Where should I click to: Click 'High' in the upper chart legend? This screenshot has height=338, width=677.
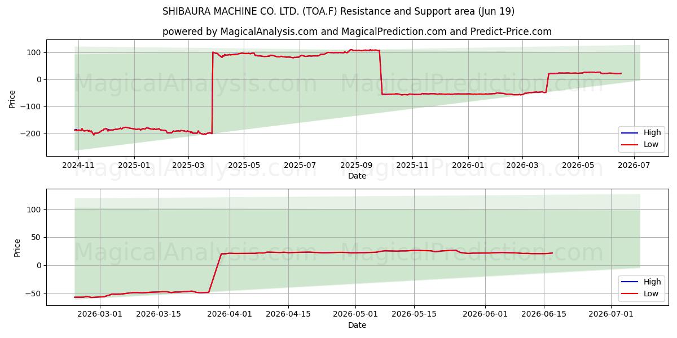click(652, 133)
